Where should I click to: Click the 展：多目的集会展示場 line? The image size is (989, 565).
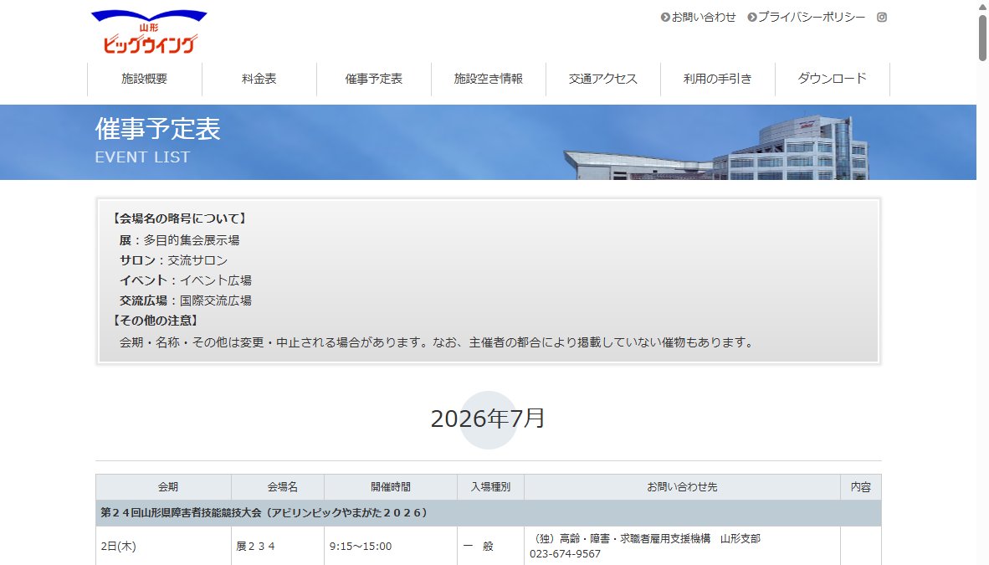[x=179, y=240]
